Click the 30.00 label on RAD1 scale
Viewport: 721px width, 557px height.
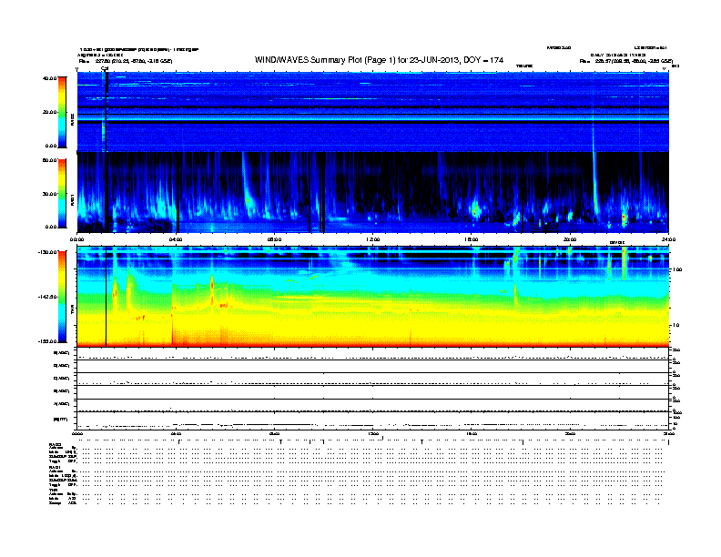pyautogui.click(x=49, y=194)
